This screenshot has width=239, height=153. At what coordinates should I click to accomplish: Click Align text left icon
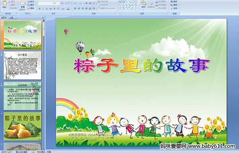(x=75, y=8)
